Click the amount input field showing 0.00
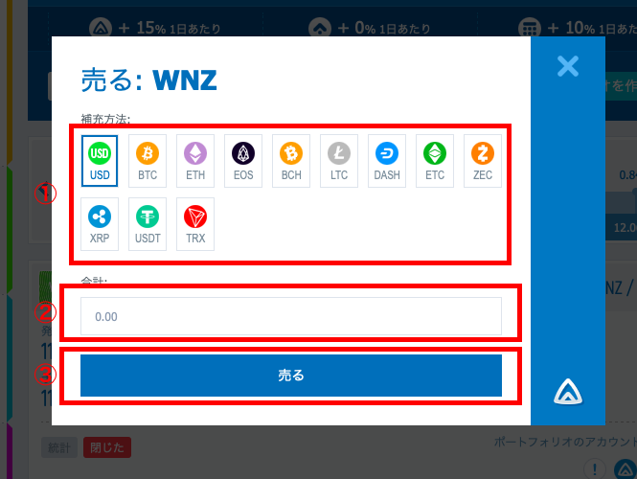The height and width of the screenshot is (479, 637). point(291,316)
